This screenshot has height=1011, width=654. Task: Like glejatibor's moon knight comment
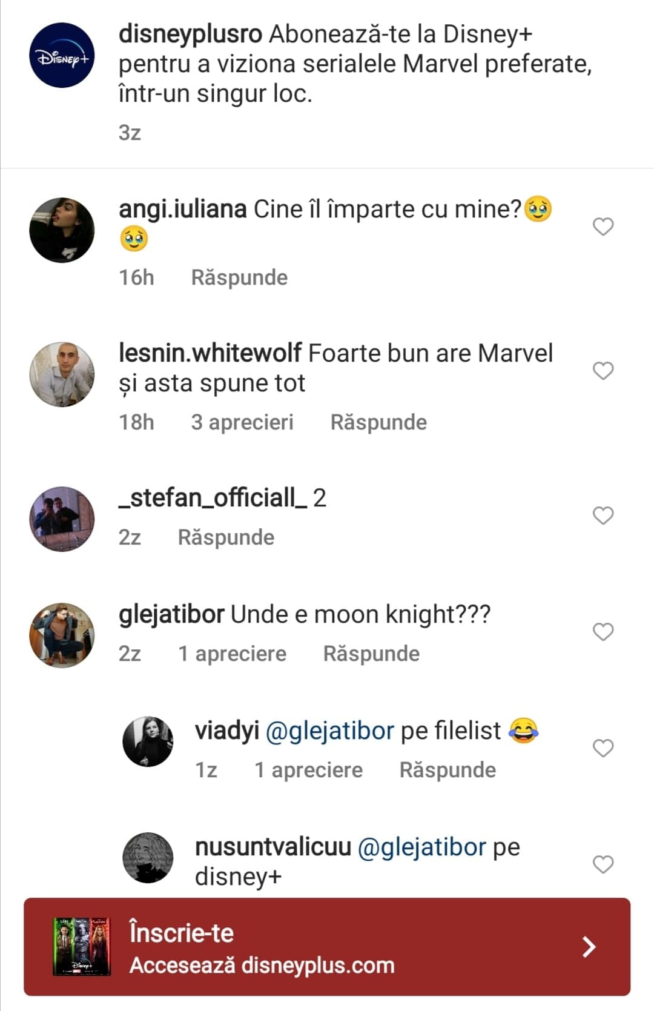point(603,632)
